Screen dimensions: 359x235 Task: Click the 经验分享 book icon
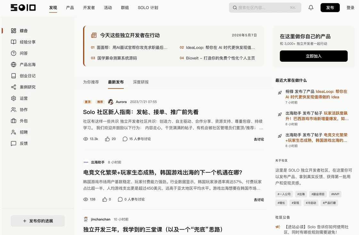(13, 42)
